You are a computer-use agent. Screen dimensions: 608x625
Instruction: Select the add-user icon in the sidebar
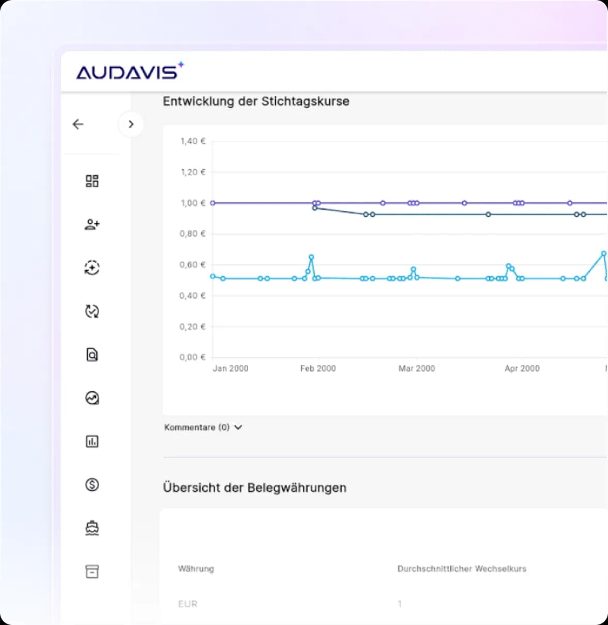(92, 224)
